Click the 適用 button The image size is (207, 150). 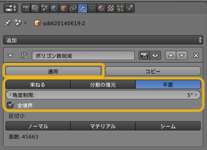tap(53, 71)
